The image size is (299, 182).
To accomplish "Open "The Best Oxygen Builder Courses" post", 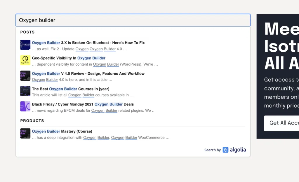I will tap(71, 89).
